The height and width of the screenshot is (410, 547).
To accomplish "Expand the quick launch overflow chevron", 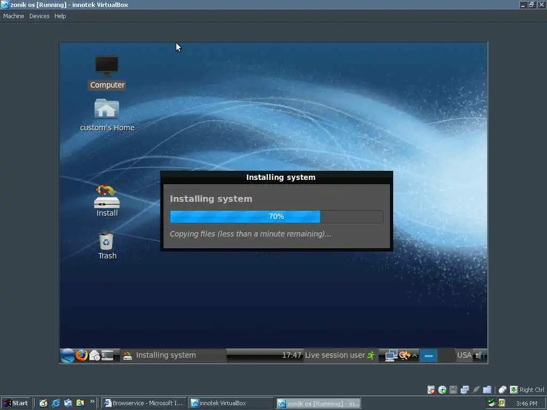I will (x=92, y=401).
